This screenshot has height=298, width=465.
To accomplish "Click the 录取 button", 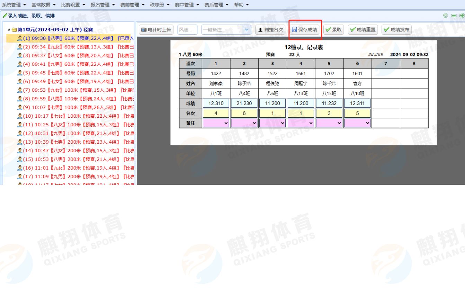I will pyautogui.click(x=333, y=30).
